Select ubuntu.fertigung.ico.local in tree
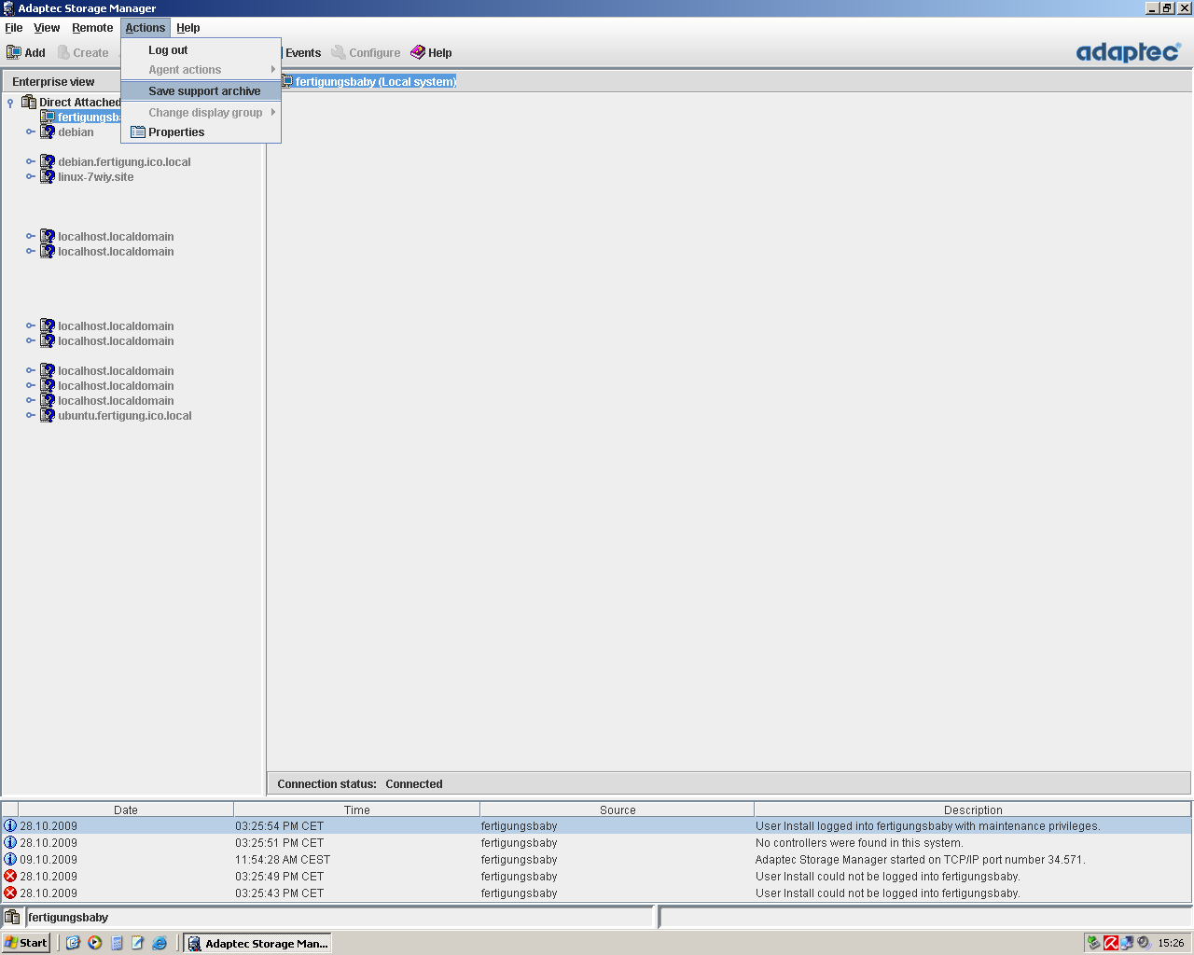The height and width of the screenshot is (955, 1194). pos(125,415)
